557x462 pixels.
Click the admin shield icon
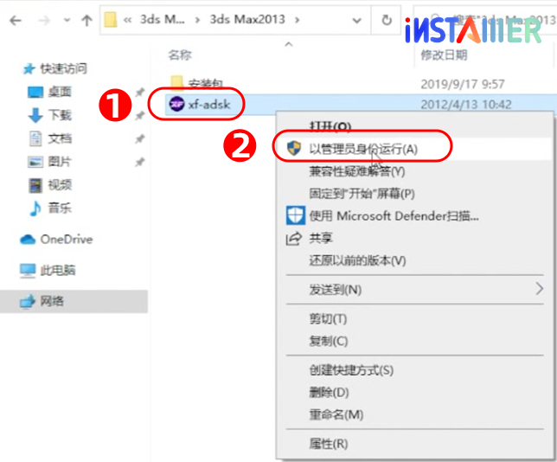coord(294,148)
